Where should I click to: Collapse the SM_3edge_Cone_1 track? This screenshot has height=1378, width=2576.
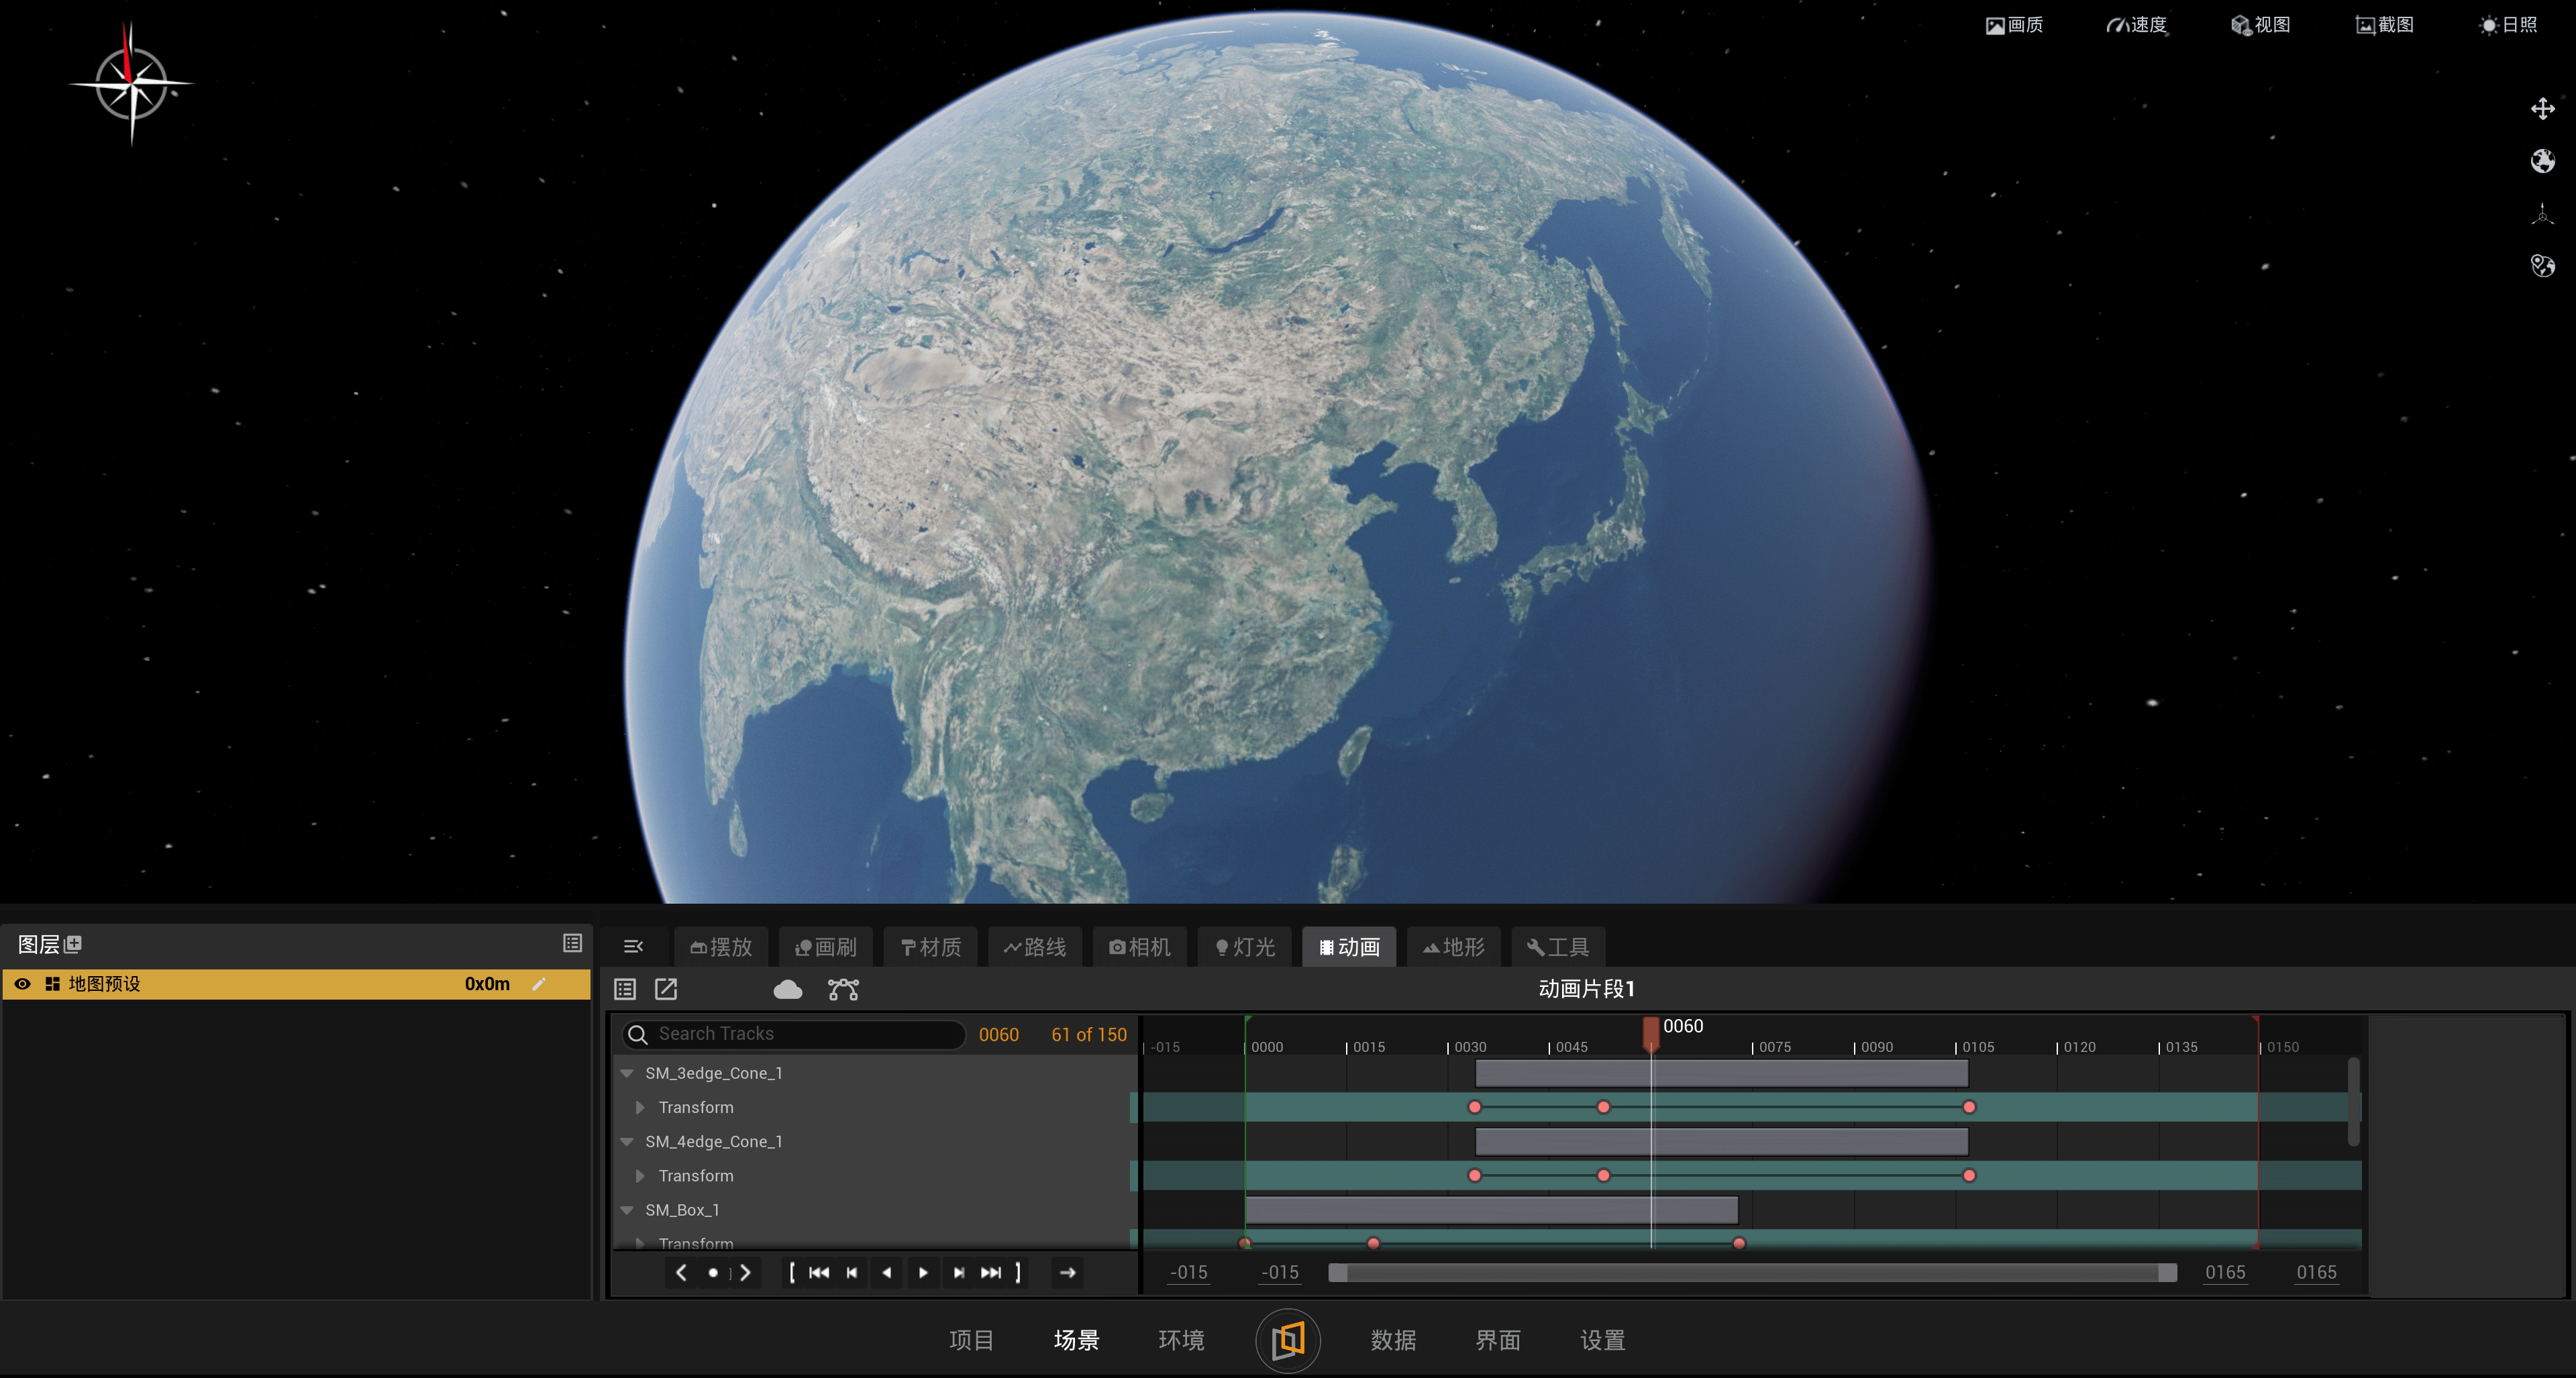click(627, 1072)
